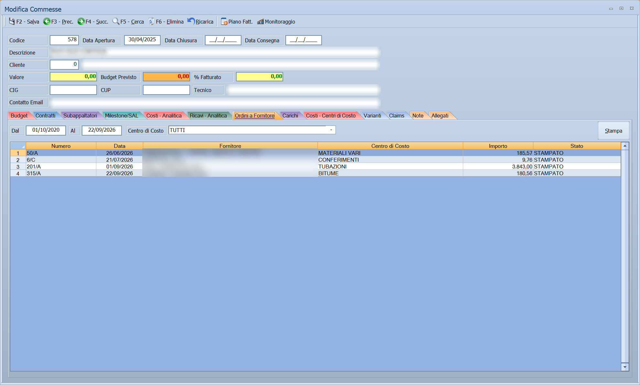Select order row 201/A

[315, 167]
